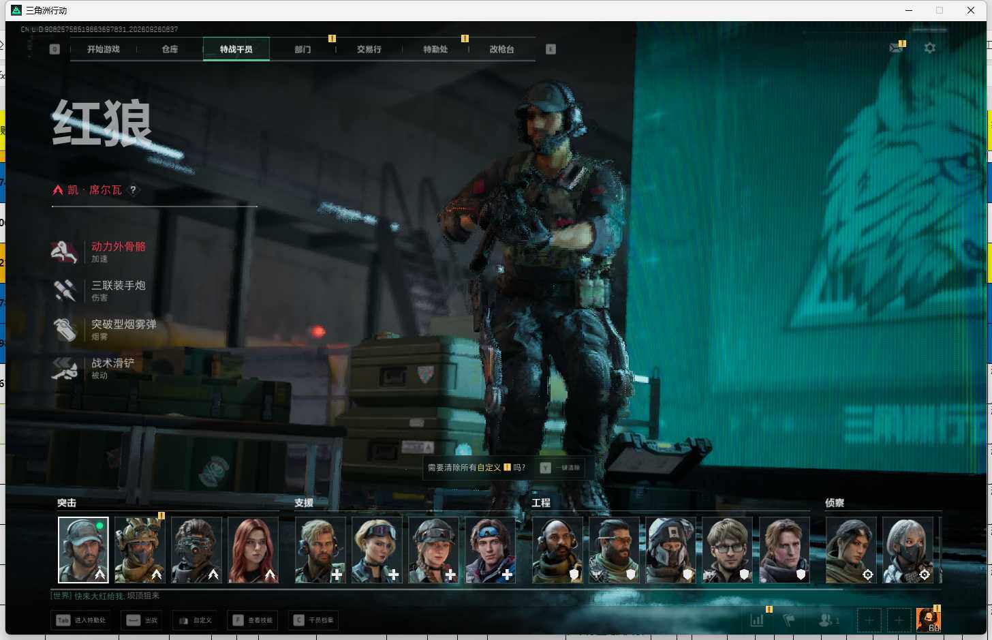Switch to the 改枪台 tab
The width and height of the screenshot is (992, 640).
(502, 49)
